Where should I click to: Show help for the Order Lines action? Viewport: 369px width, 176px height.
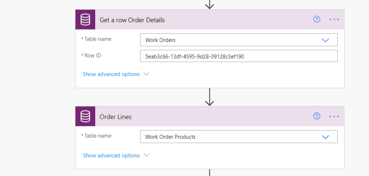(x=317, y=116)
